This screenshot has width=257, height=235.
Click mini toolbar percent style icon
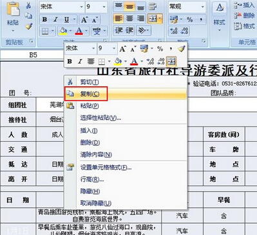coord(160,49)
